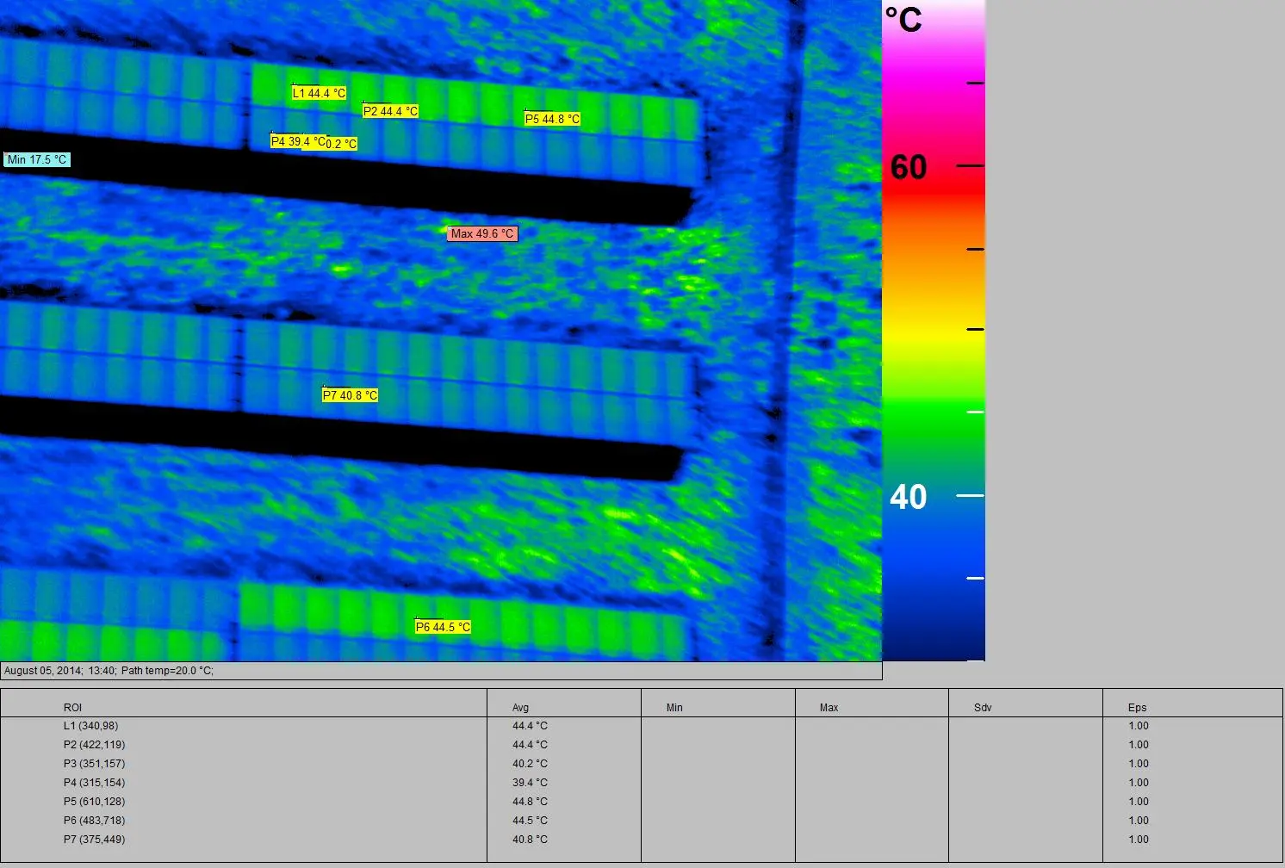This screenshot has height=868, width=1285.
Task: Select the P5 44.8 °C spot label
Action: tap(552, 119)
